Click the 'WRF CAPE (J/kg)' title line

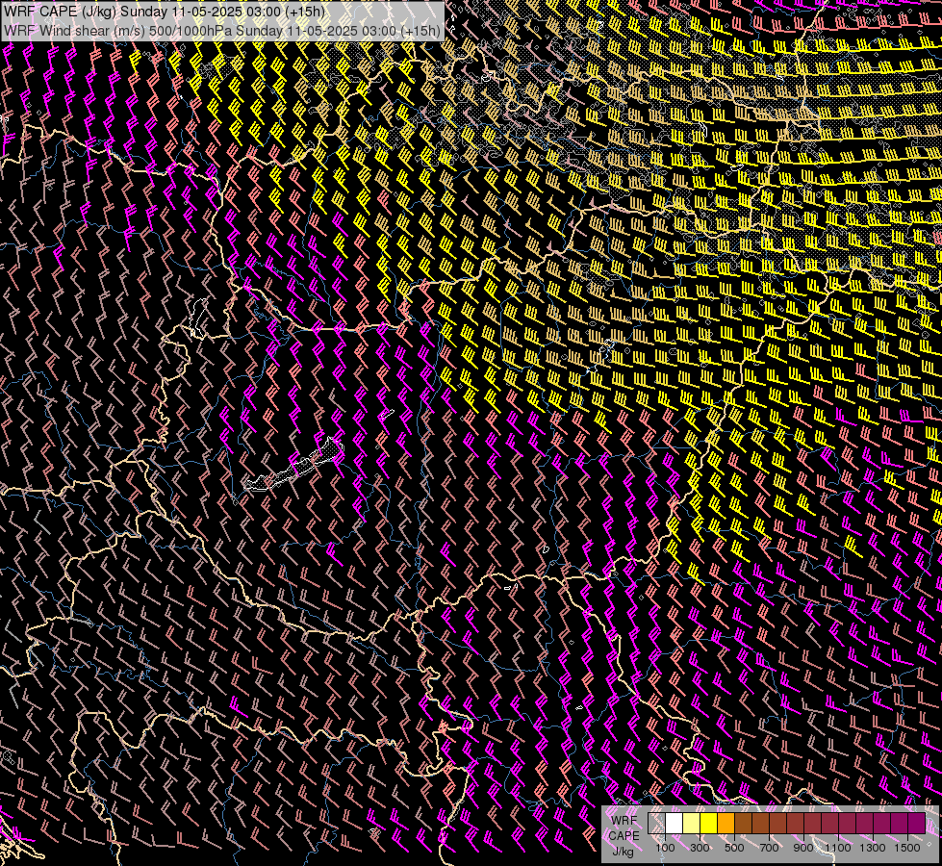point(164,12)
